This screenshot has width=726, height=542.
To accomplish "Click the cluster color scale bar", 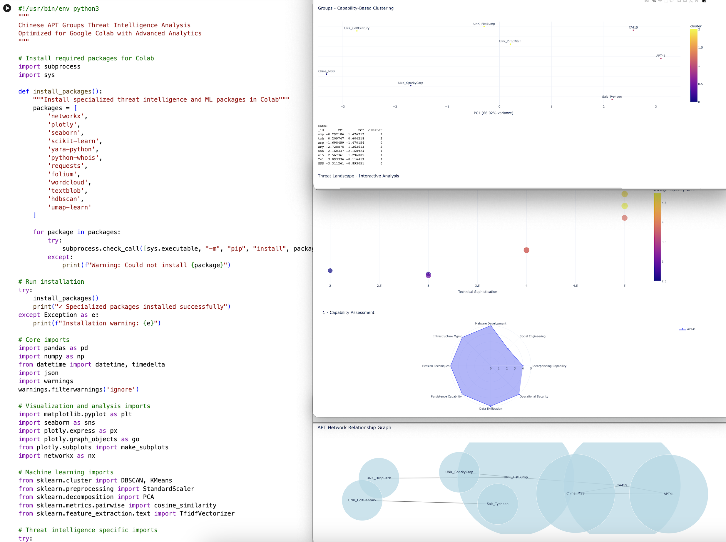I will [x=694, y=66].
